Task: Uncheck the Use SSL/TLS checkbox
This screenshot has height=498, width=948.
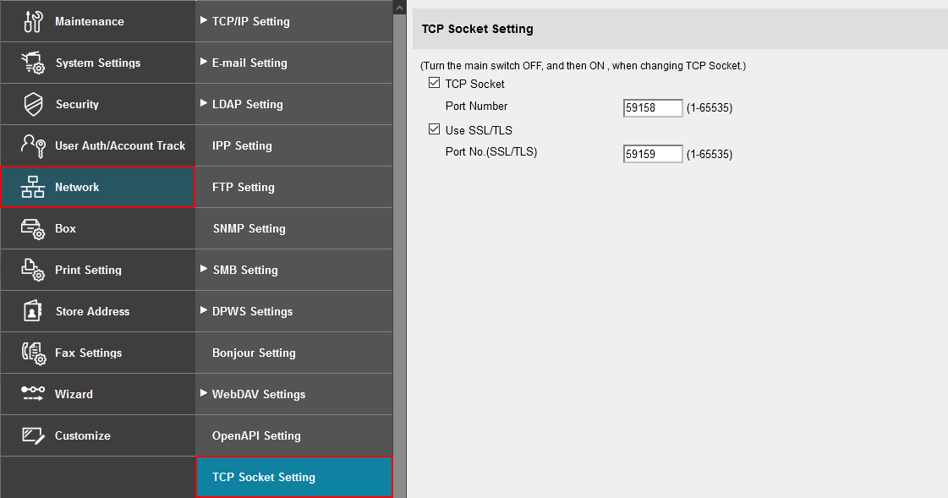Action: click(435, 130)
